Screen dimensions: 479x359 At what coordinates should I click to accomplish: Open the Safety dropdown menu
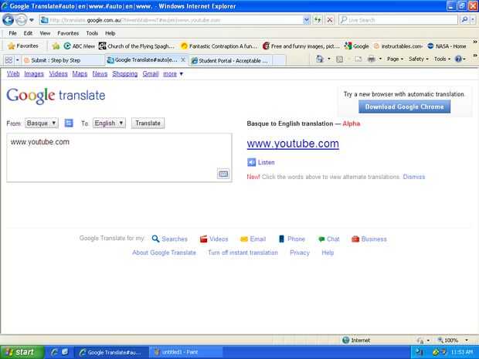(x=419, y=59)
